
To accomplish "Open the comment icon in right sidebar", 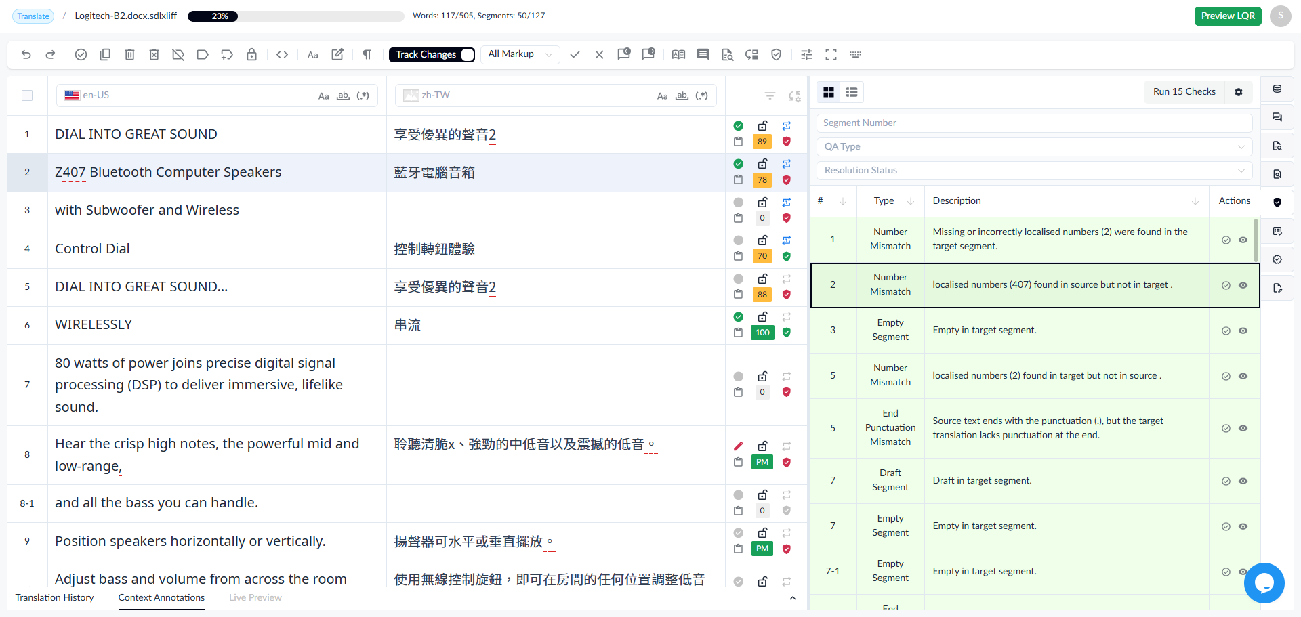I will 1277,117.
